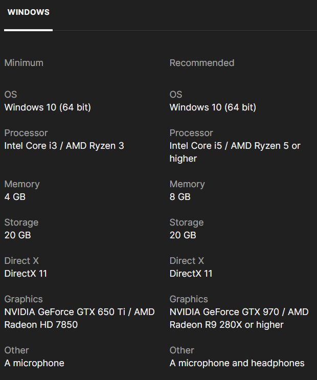Select the WINDOWS tab
The image size is (317, 380).
click(28, 12)
